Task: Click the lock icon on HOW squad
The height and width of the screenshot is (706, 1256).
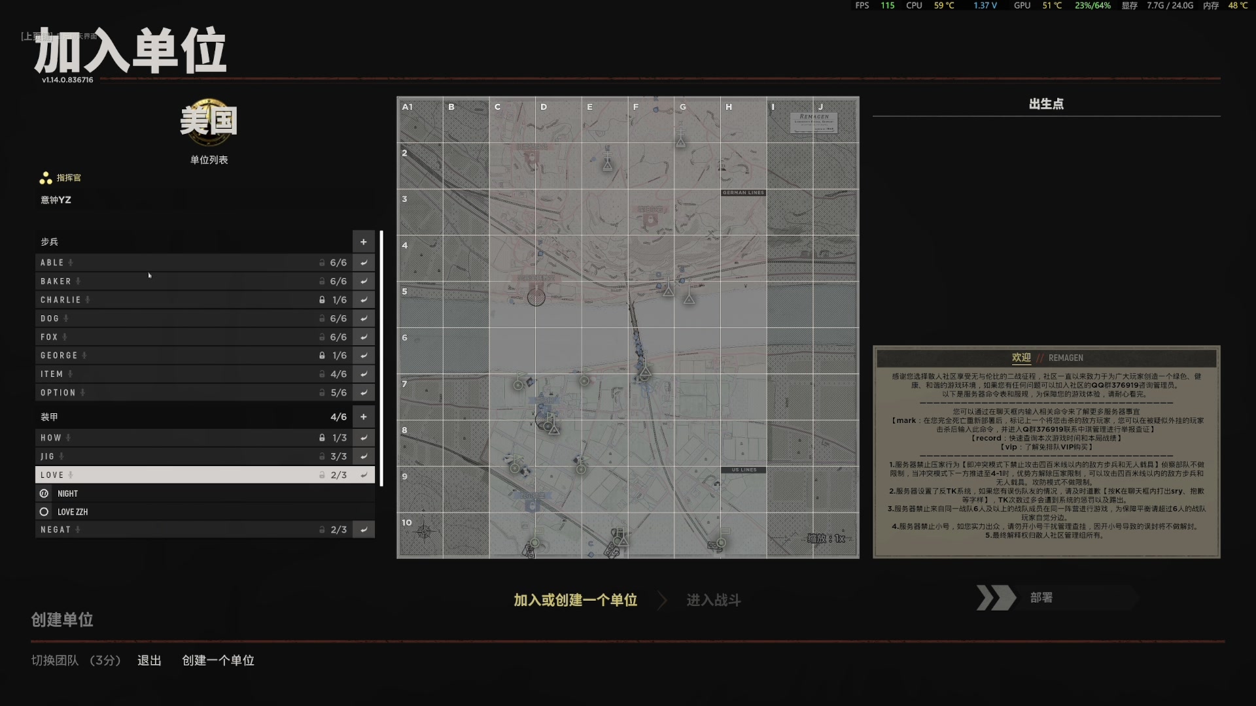Action: (x=322, y=437)
